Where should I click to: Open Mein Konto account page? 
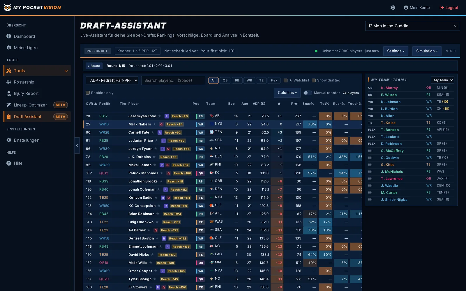417,8
